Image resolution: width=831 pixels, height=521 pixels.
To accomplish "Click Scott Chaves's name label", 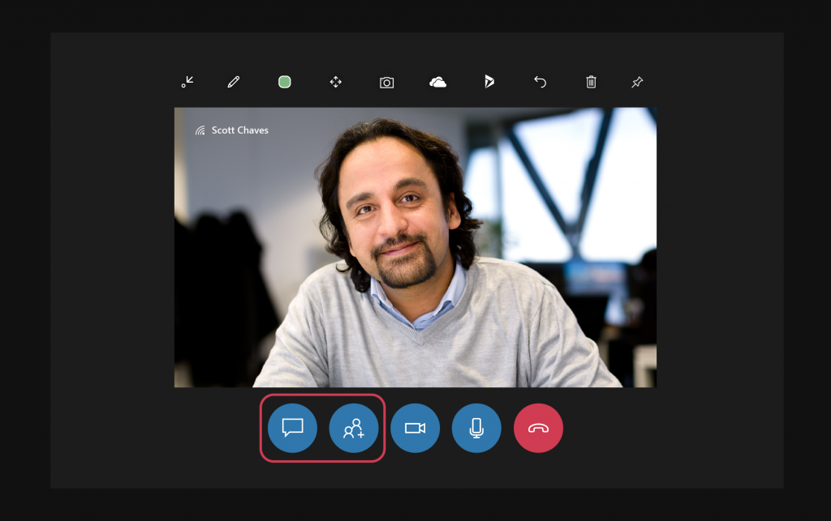I will [239, 130].
